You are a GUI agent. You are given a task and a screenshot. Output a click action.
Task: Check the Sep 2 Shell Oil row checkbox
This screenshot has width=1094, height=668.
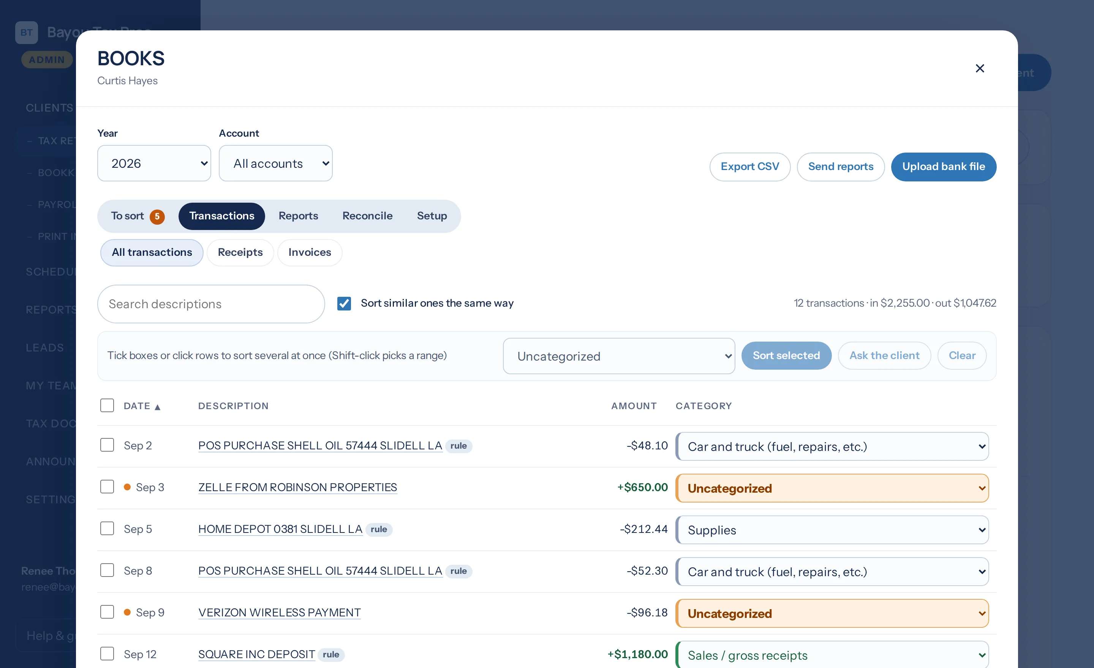point(107,445)
